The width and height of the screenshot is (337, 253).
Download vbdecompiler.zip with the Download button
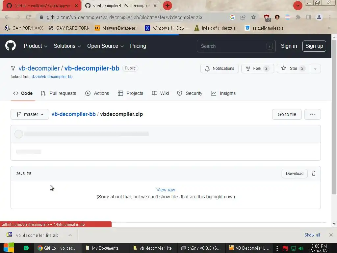tap(295, 173)
